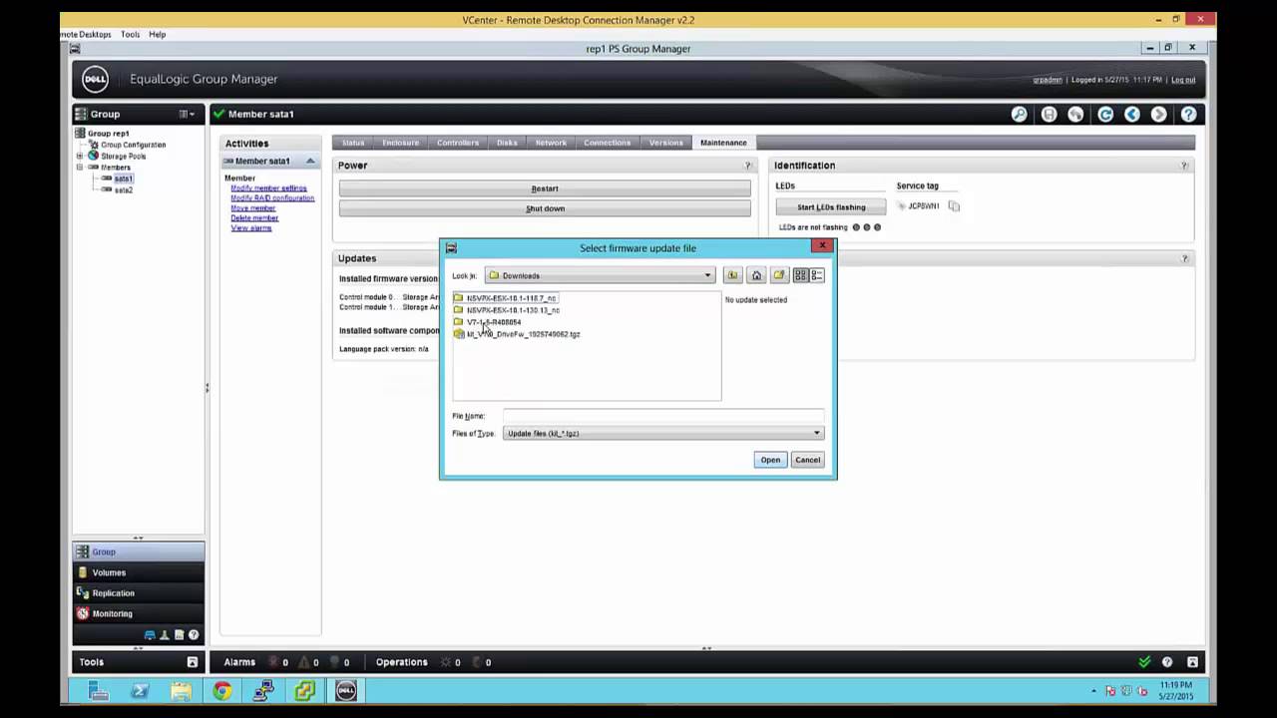
Task: Open the Volumes section in sidebar
Action: 139,572
